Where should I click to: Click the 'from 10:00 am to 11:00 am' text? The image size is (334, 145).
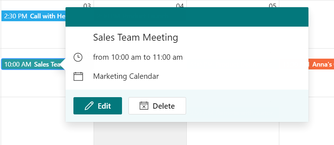pos(138,57)
